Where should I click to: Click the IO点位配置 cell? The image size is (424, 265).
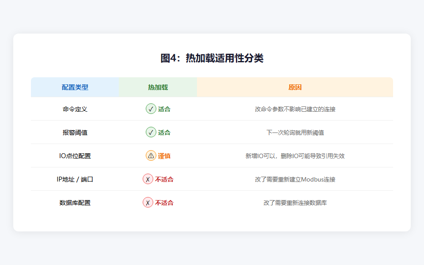[75, 156]
